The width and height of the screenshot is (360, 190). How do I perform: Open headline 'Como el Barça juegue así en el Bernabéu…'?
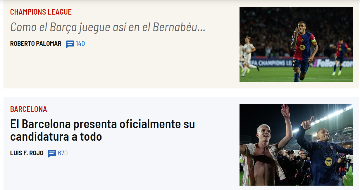click(108, 27)
